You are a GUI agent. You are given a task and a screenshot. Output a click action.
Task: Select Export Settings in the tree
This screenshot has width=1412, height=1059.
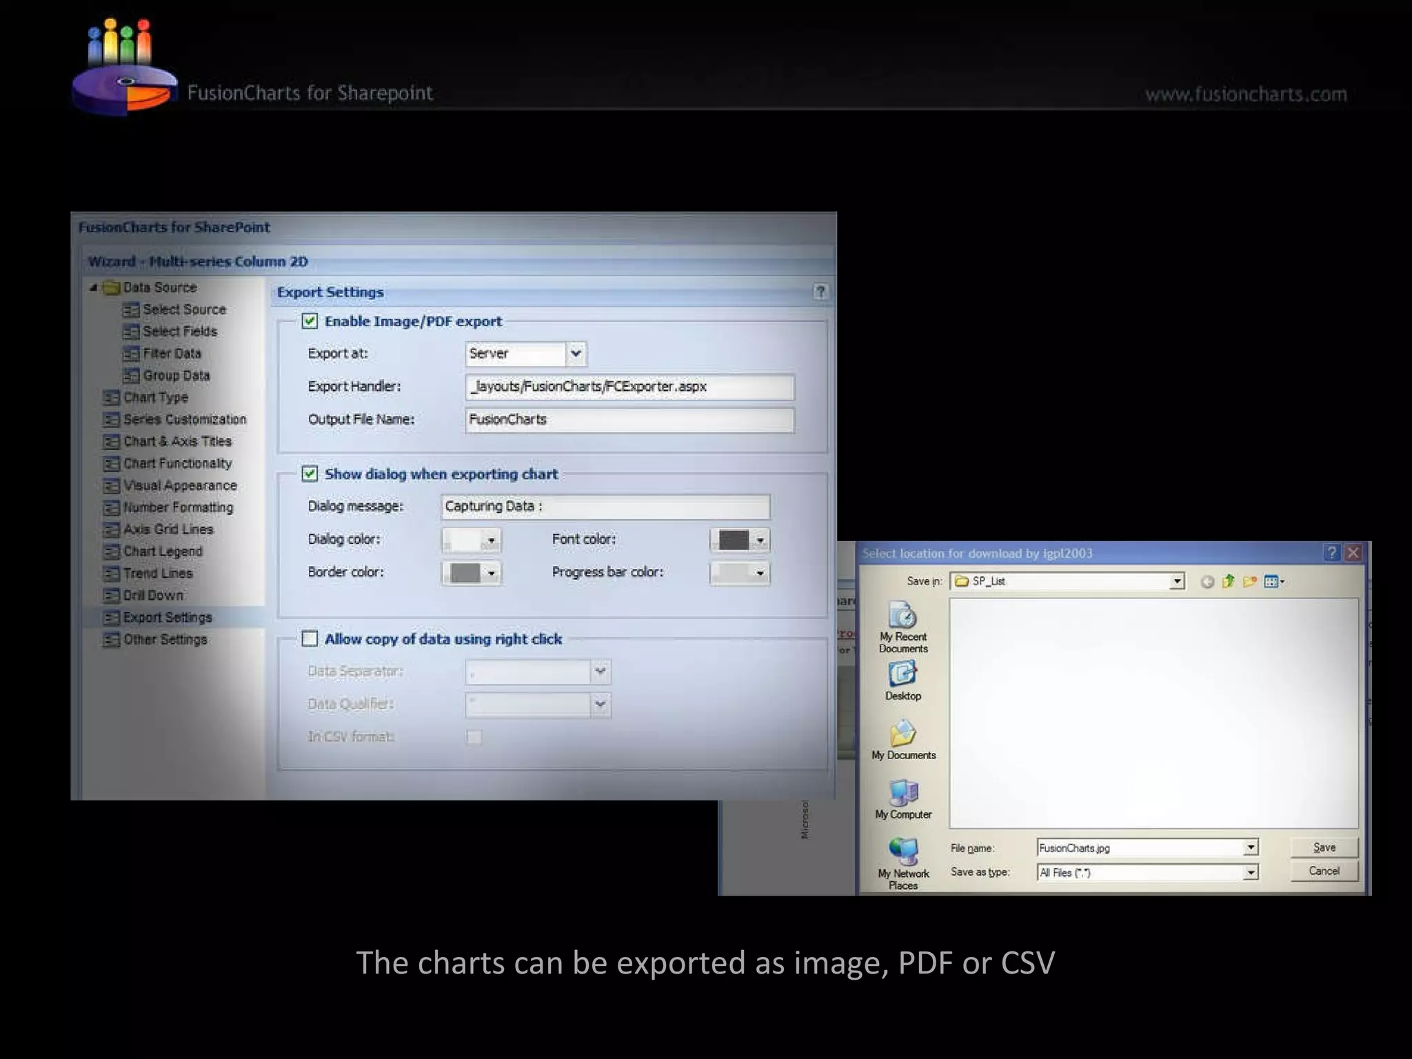coord(168,618)
